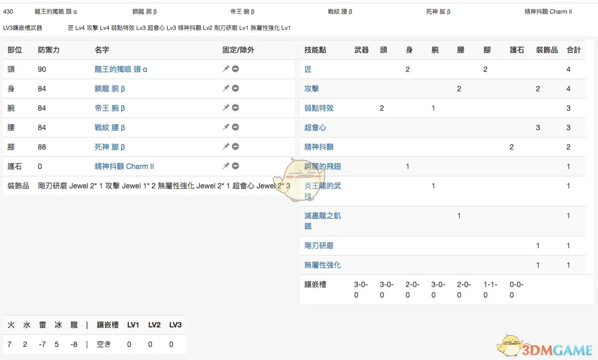Pin the 鋼龍 胴 β chest piece

coord(226,88)
